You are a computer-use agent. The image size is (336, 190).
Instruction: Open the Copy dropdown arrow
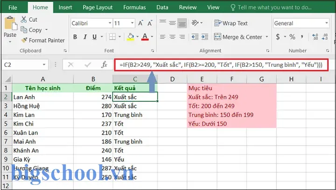click(46, 30)
